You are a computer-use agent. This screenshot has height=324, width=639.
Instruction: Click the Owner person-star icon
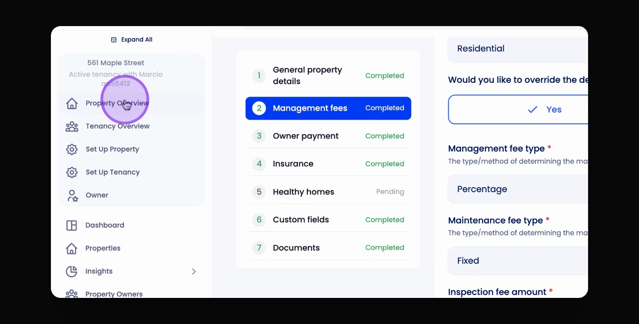pyautogui.click(x=72, y=195)
